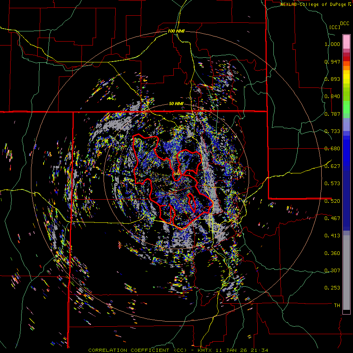Click the 0.413 legend value
This screenshot has width=353, height=353.
pyautogui.click(x=332, y=236)
